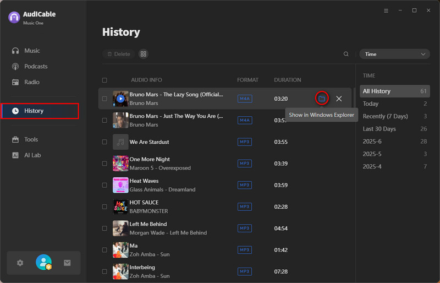Filter by Last 30 Days
This screenshot has height=283, width=440.
click(x=394, y=129)
